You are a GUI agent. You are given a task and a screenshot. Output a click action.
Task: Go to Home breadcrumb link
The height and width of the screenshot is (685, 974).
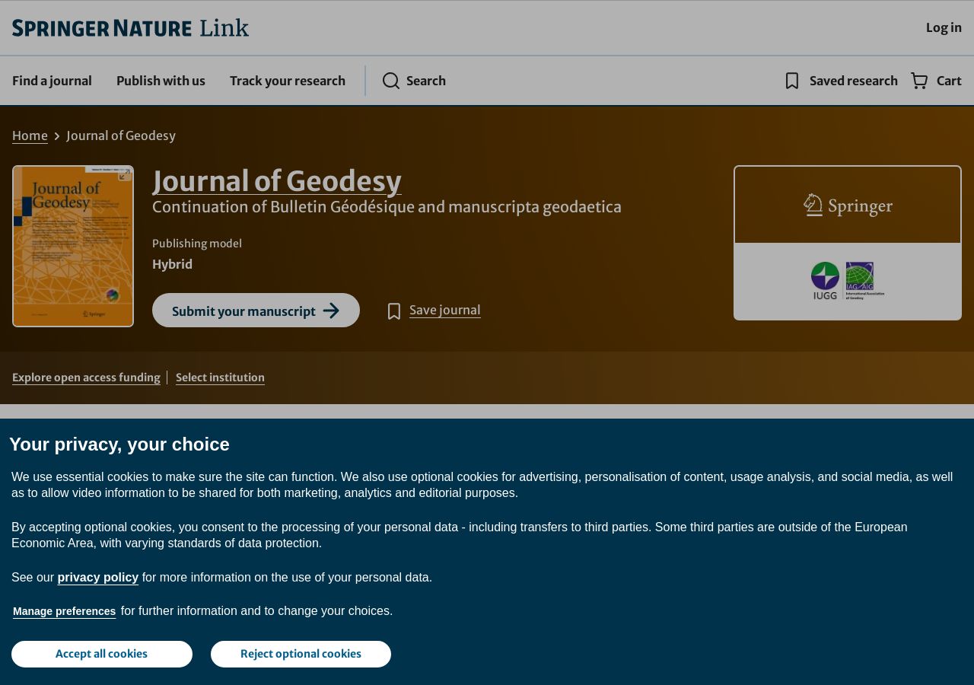pos(30,135)
